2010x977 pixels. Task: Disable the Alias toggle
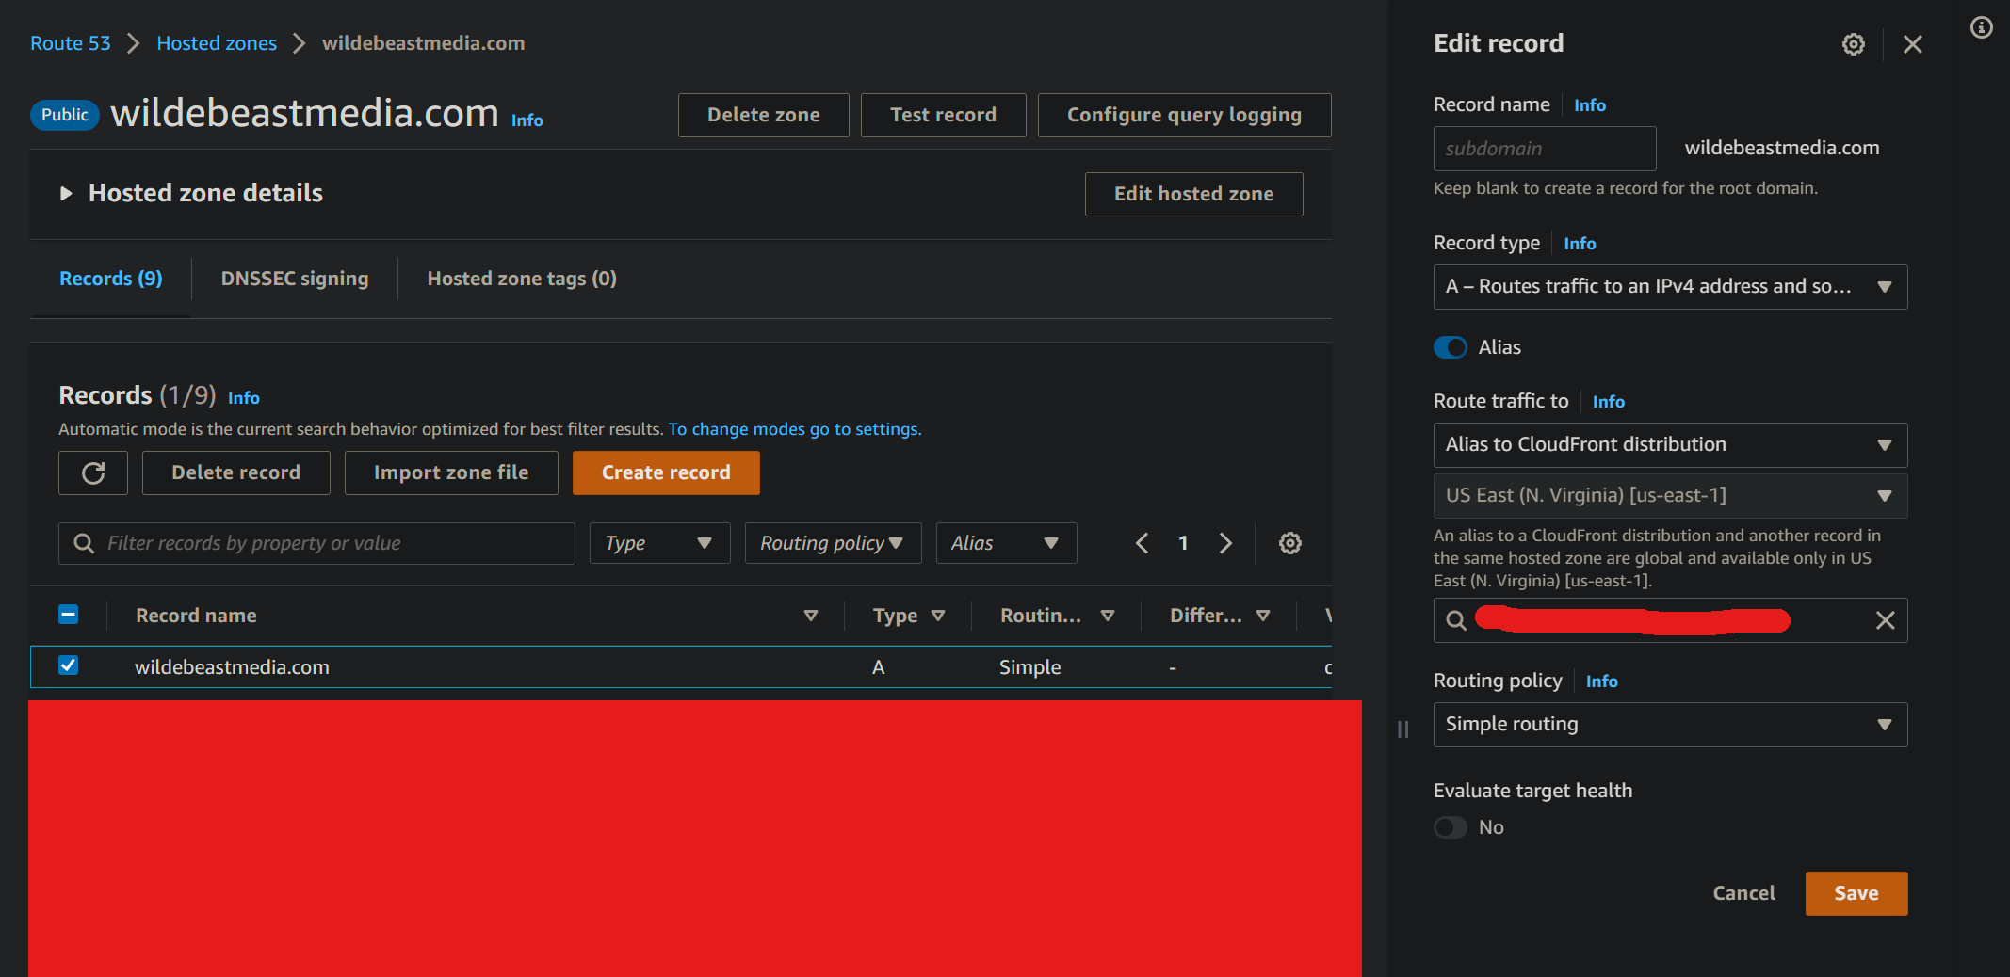pyautogui.click(x=1450, y=347)
